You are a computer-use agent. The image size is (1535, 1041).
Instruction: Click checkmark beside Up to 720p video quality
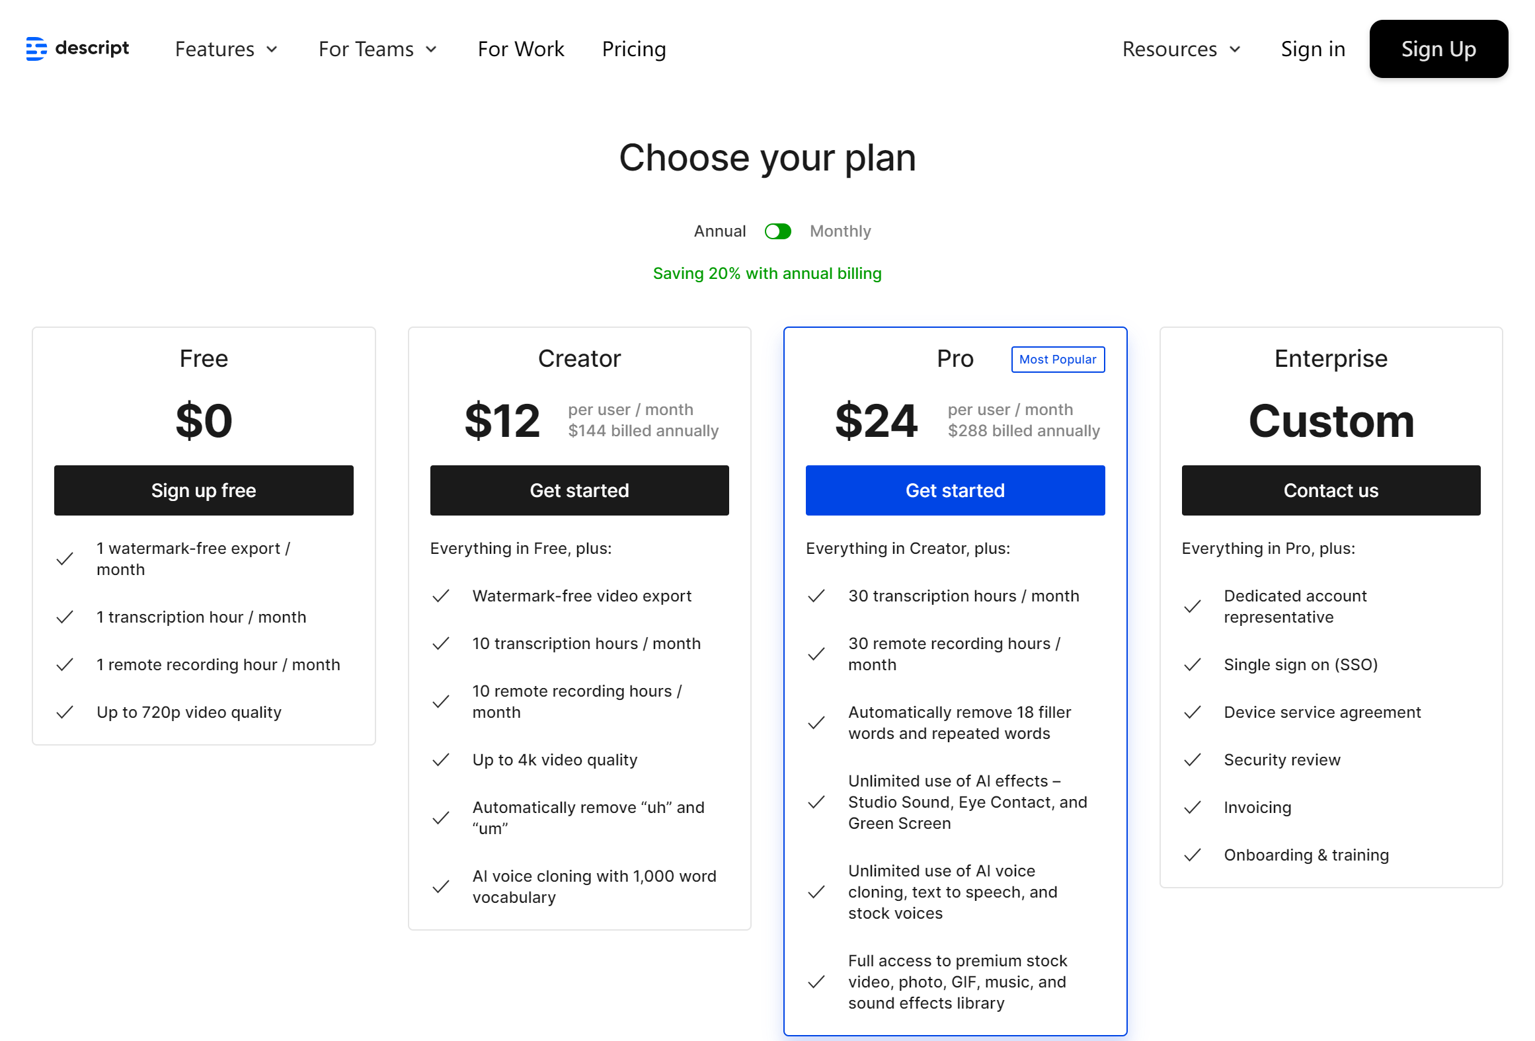point(65,713)
